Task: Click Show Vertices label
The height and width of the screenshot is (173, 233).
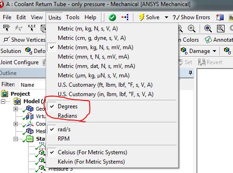Action: (x=28, y=40)
